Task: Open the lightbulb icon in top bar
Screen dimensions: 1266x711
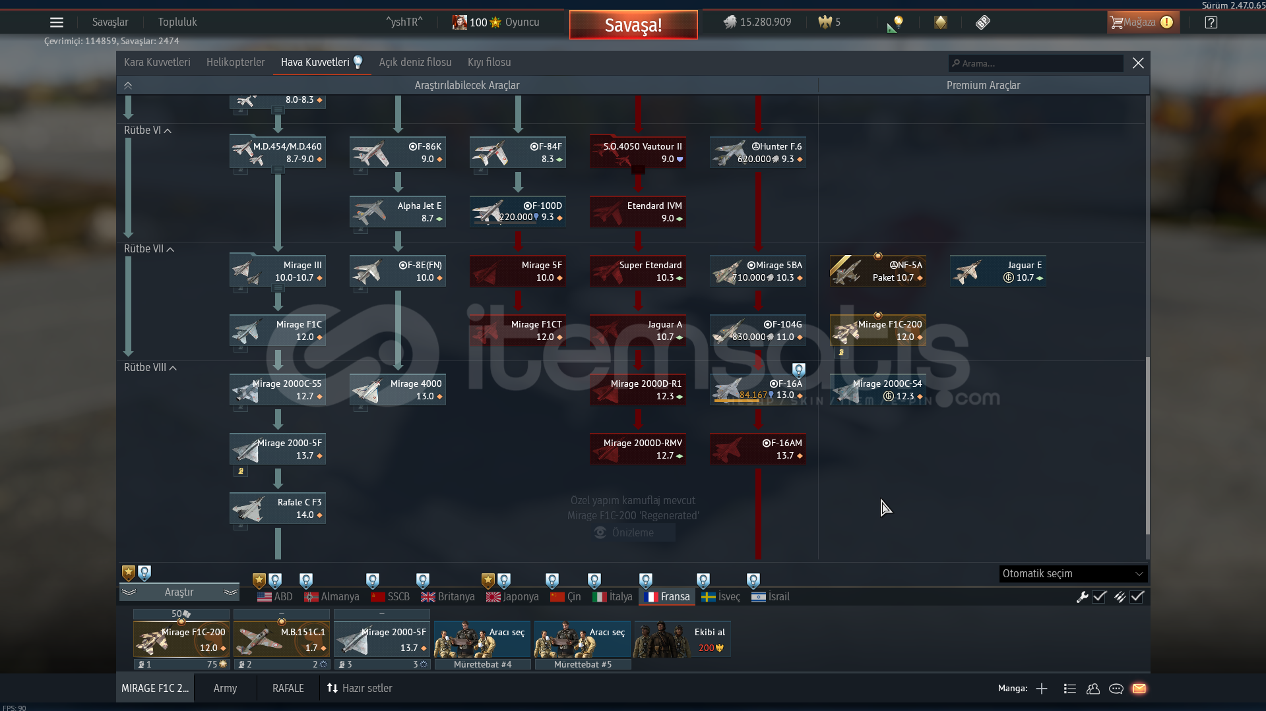Action: (x=897, y=22)
